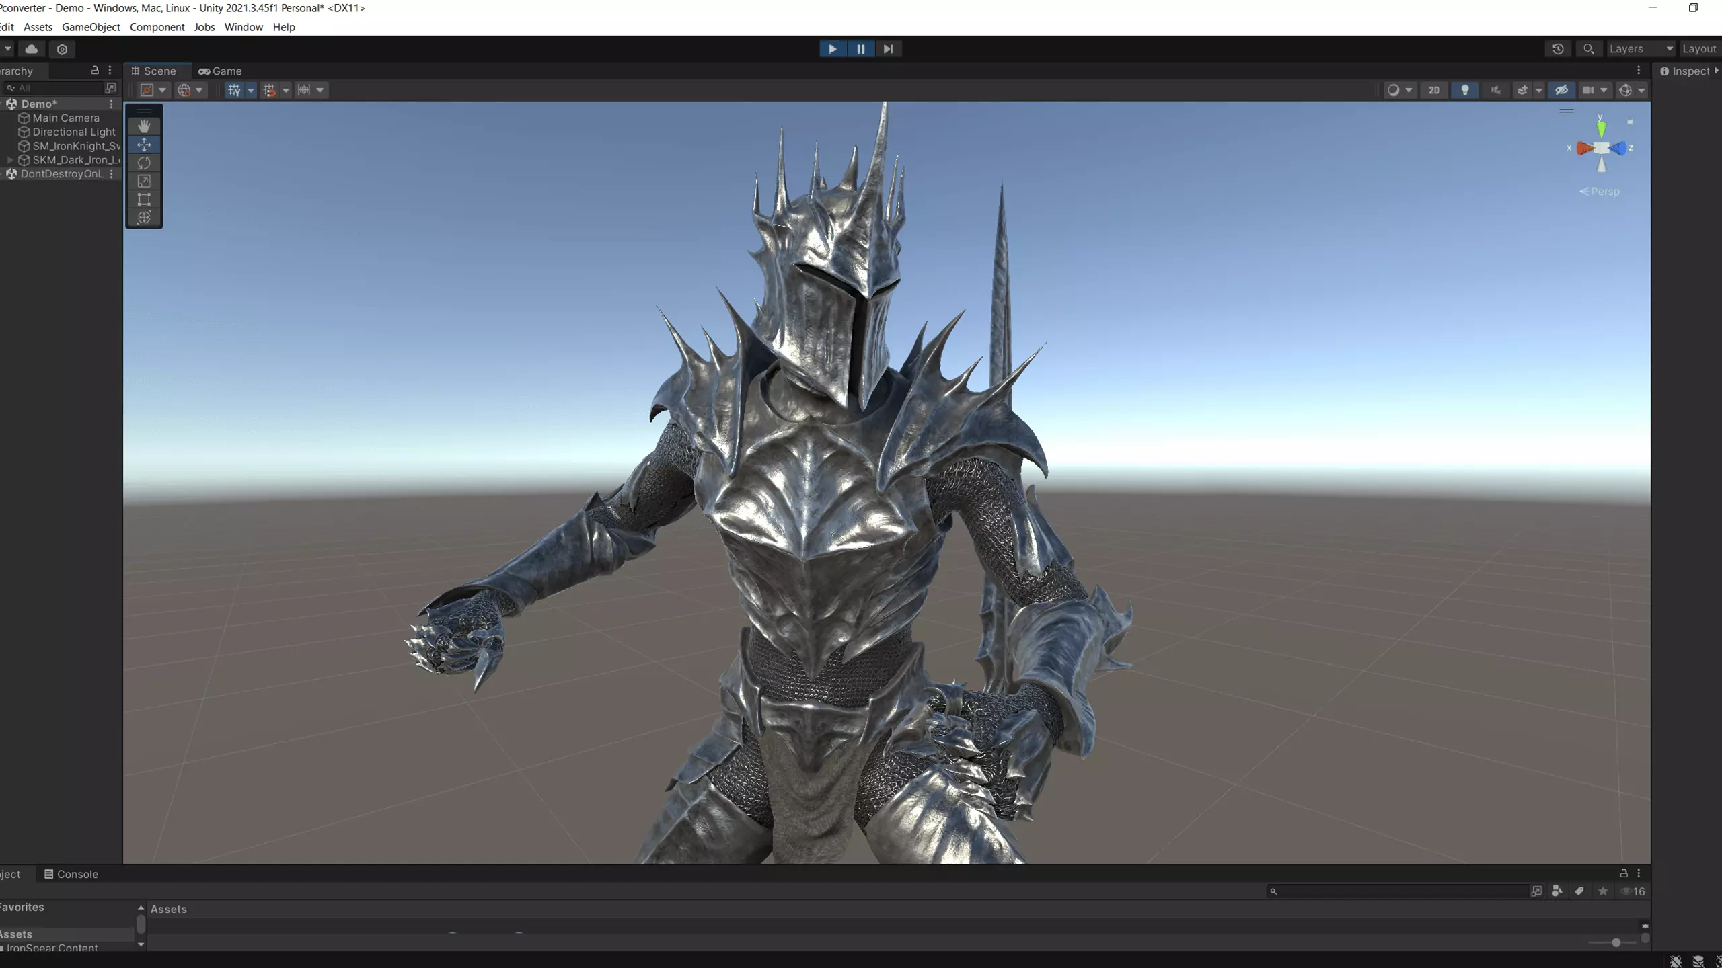Select the Hand view tool
Screen dimensions: 1722x968
(144, 126)
